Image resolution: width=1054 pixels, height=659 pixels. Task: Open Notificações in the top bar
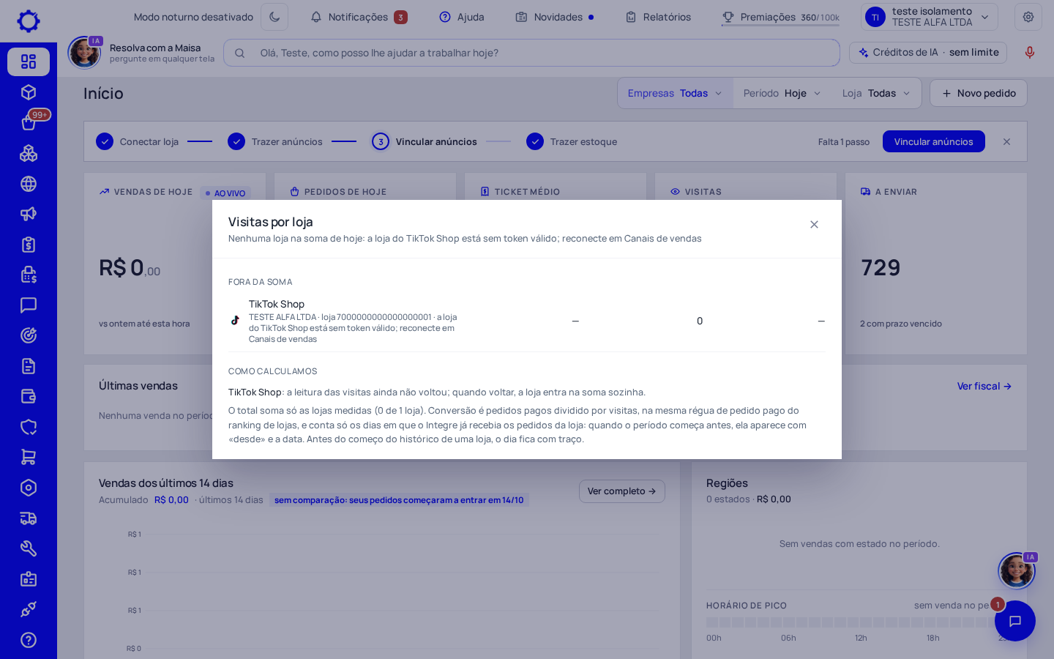[359, 17]
